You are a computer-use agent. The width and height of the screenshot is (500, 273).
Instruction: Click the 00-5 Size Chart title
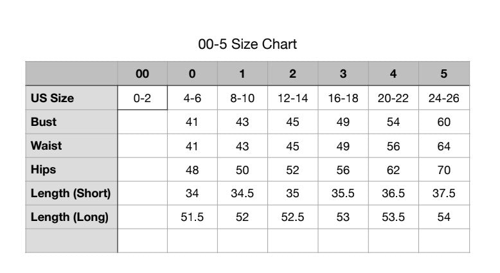click(x=247, y=44)
